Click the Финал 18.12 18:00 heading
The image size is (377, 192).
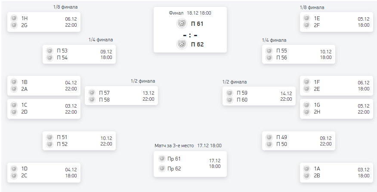(190, 13)
